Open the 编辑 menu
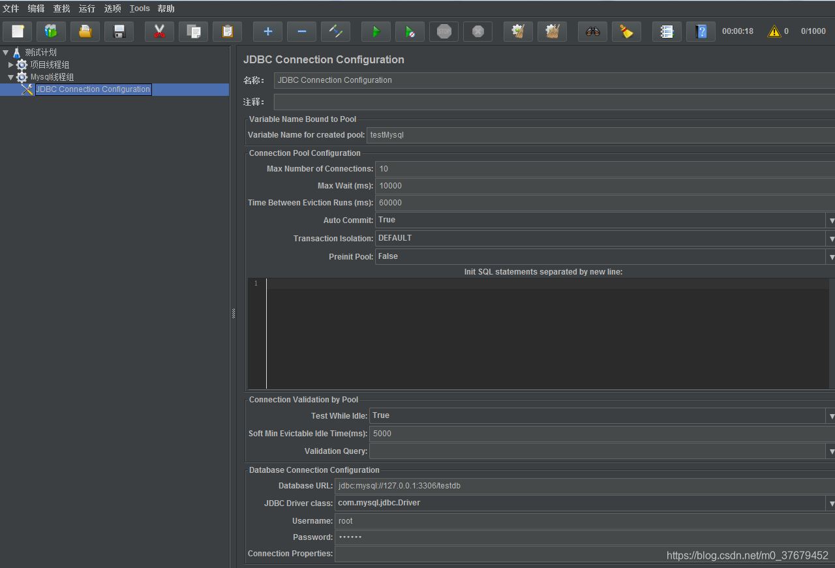 point(37,8)
